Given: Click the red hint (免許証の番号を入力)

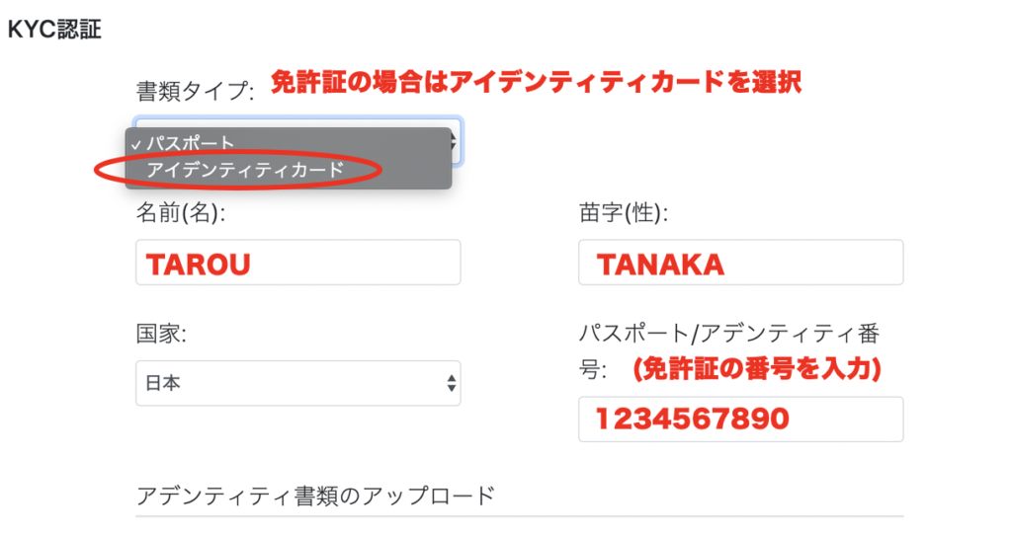Looking at the screenshot, I should coord(757,369).
